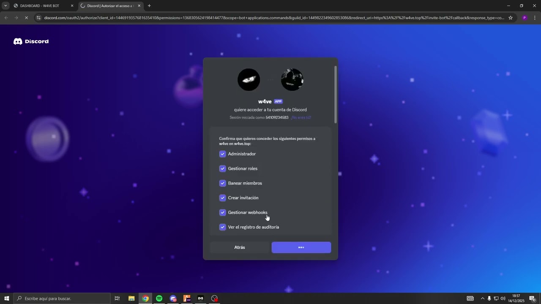The width and height of the screenshot is (541, 304).
Task: Click the 'w4ve' app name text
Action: tap(265, 101)
